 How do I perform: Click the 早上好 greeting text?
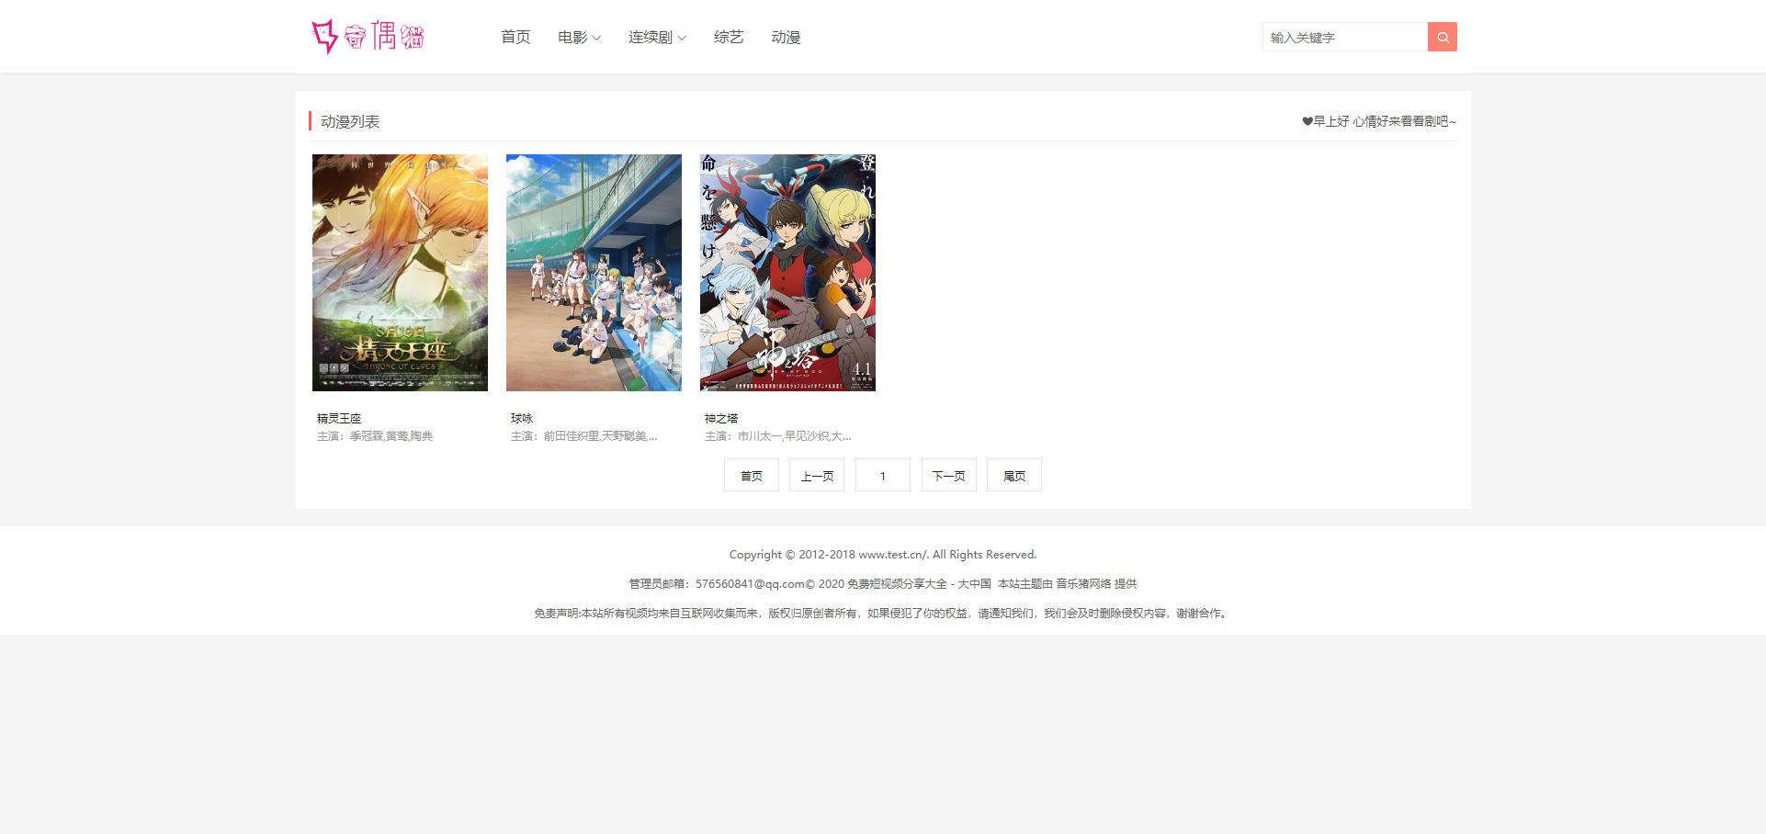pos(1379,121)
